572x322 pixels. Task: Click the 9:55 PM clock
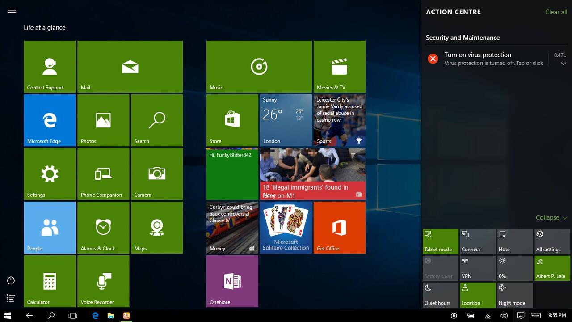557,316
